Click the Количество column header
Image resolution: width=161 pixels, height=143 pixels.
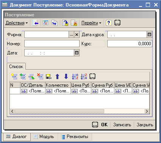pyautogui.click(x=58, y=85)
